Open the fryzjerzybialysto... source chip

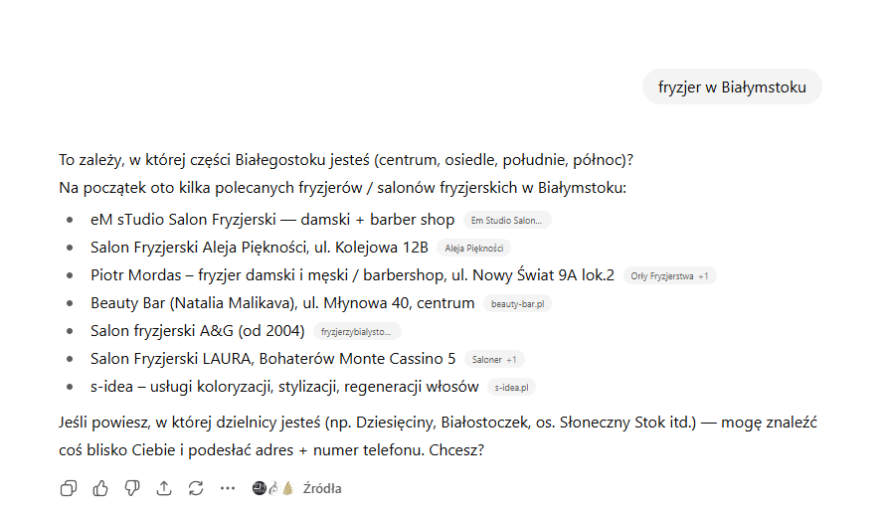(x=357, y=331)
